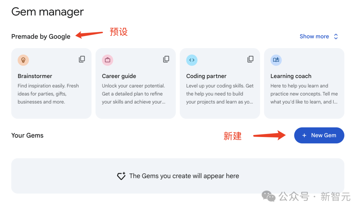Copy the Brainstormer gem
362x211 pixels.
[82, 59]
